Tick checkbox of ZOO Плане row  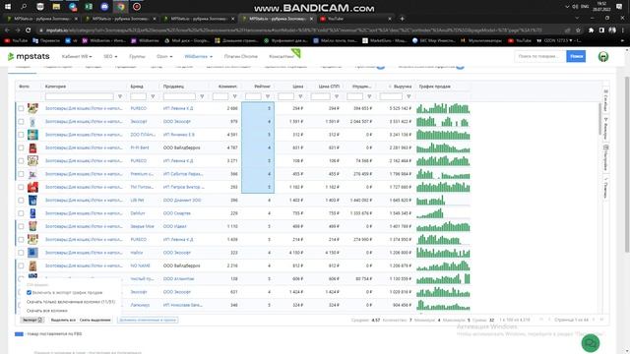pos(21,135)
